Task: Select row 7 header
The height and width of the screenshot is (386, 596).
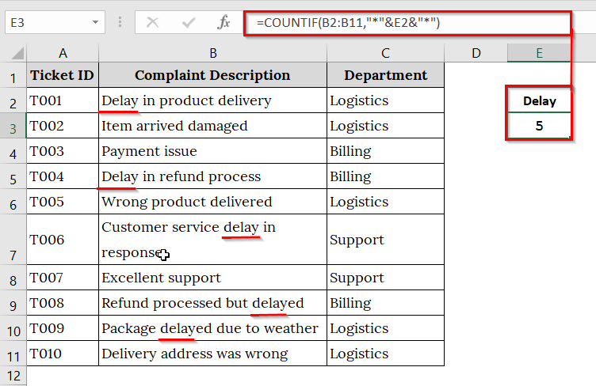Action: [x=13, y=239]
